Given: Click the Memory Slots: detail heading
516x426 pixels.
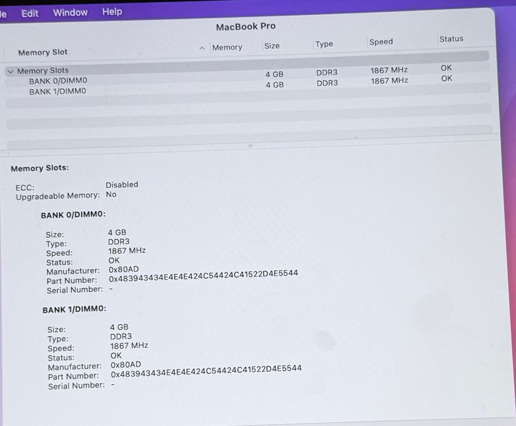Looking at the screenshot, I should [40, 168].
